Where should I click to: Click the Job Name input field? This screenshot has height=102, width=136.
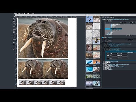pos(122,17)
